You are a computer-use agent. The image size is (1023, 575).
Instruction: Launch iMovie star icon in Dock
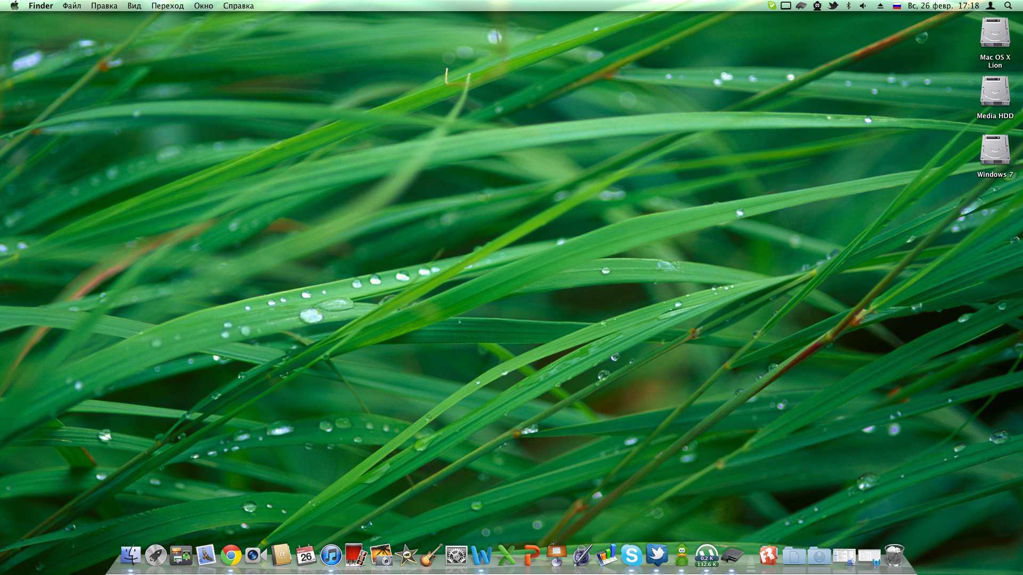pyautogui.click(x=407, y=555)
